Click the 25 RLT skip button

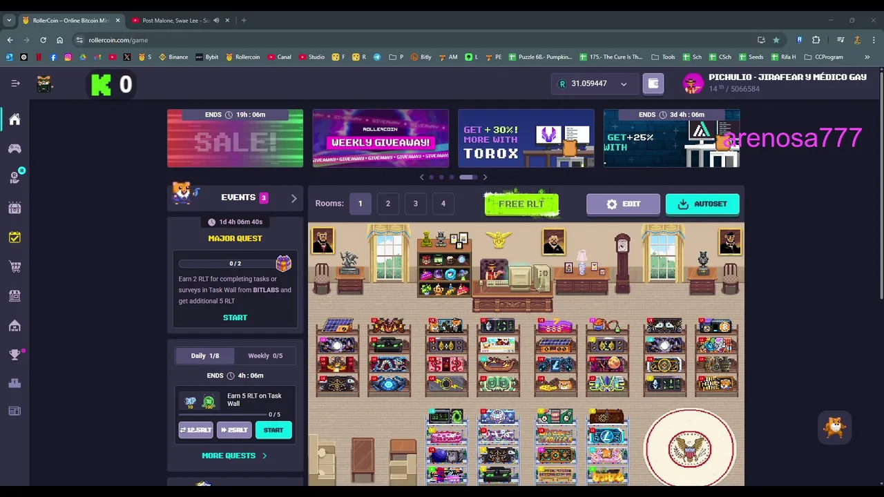point(234,430)
